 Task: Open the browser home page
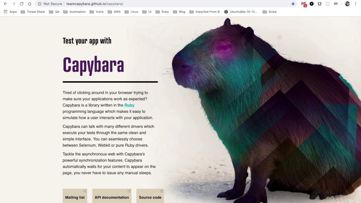coord(29,4)
